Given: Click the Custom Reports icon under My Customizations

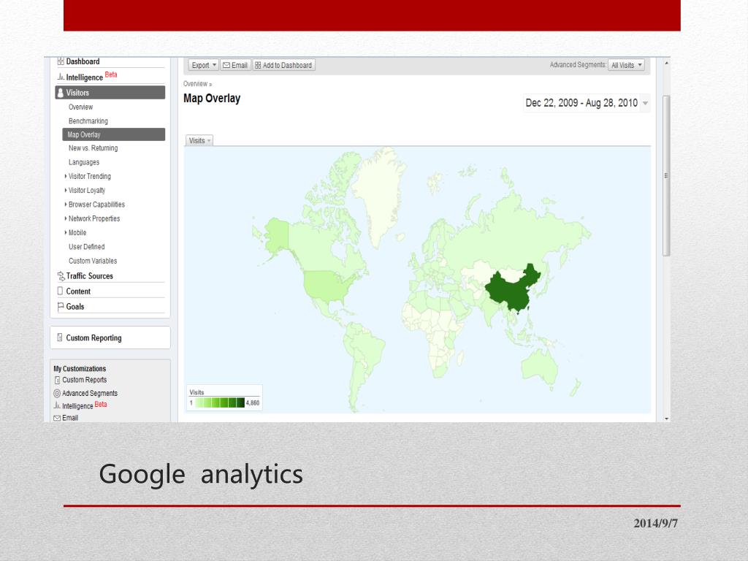Looking at the screenshot, I should click(x=57, y=380).
